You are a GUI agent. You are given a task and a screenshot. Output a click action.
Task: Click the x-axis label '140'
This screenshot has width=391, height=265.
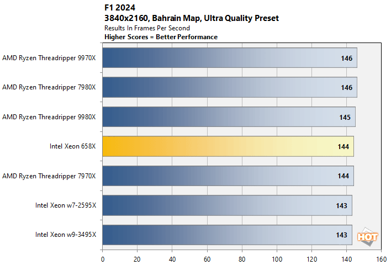(347, 259)
